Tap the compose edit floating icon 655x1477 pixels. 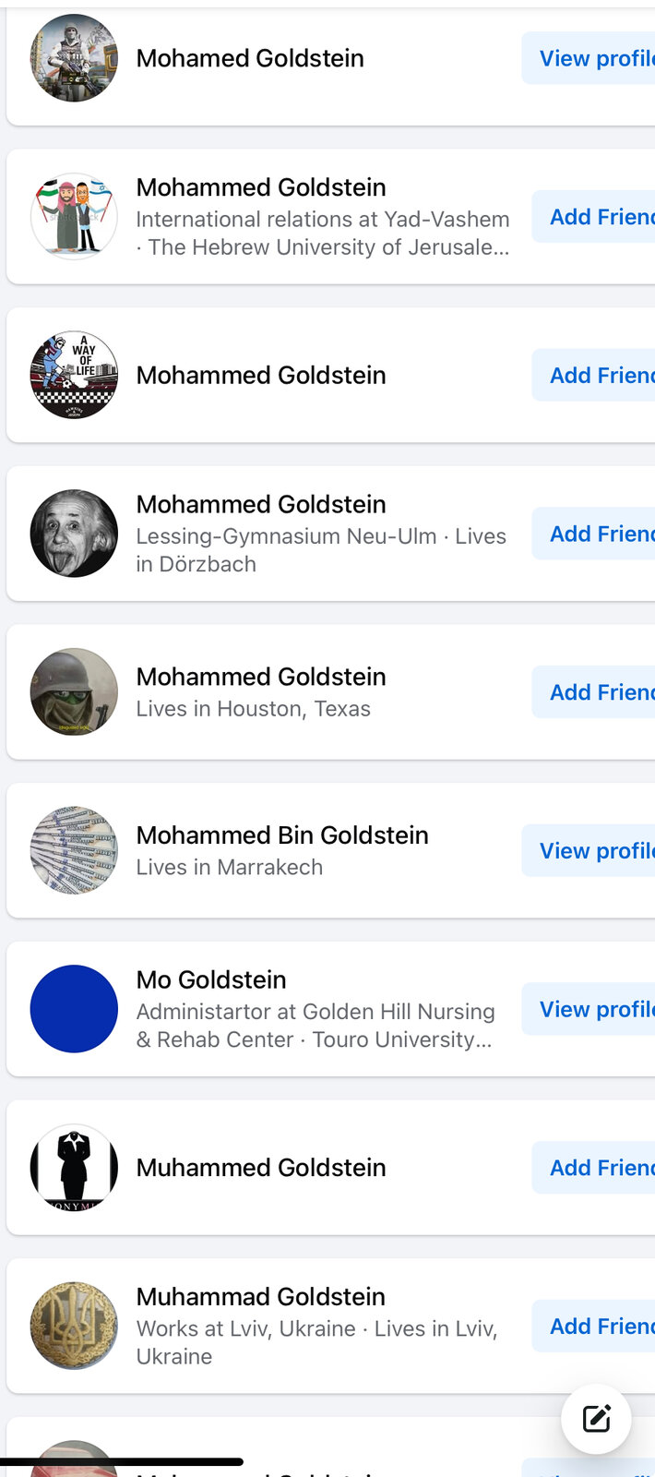(x=596, y=1418)
